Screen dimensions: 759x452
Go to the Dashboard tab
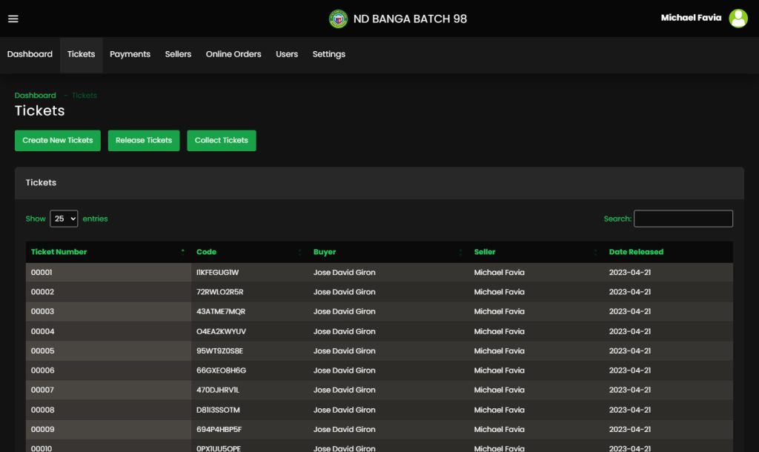[30, 54]
